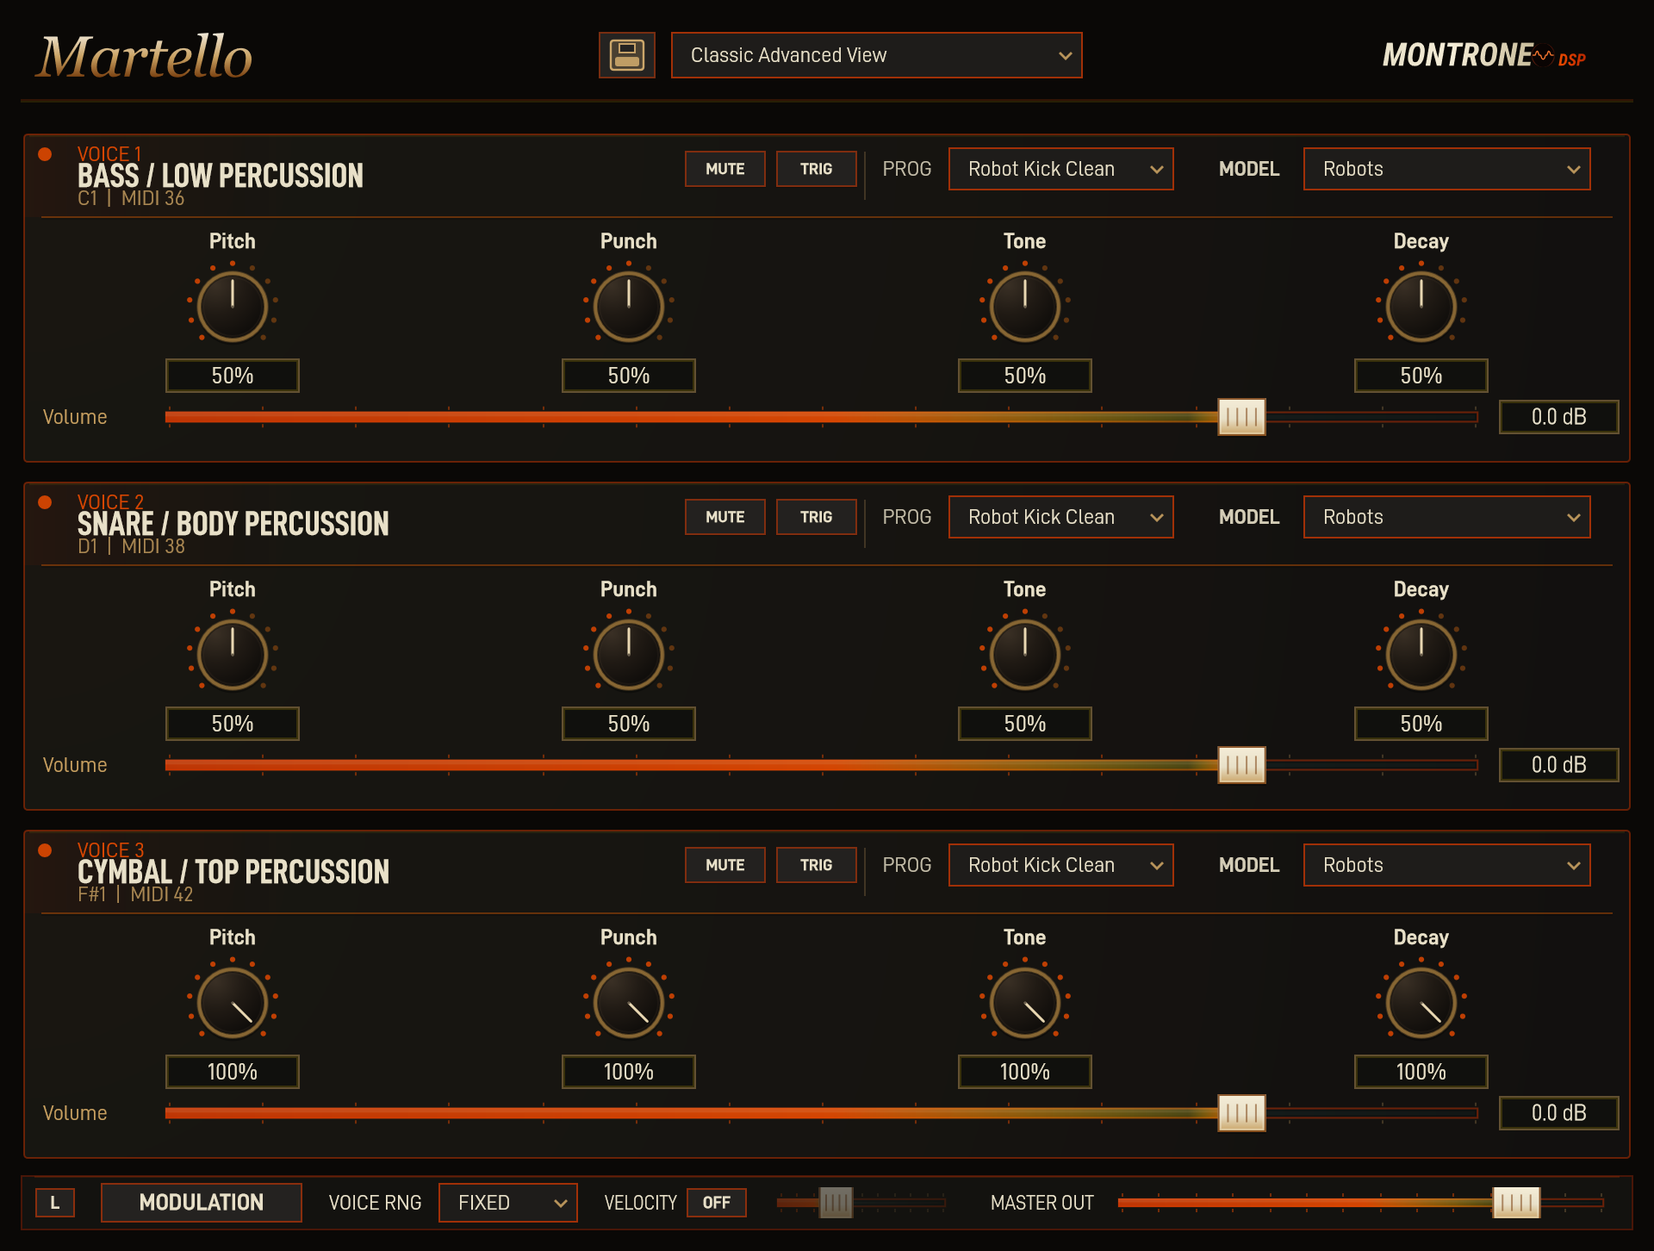The width and height of the screenshot is (1654, 1251).
Task: Click Voice 1 Pitch knob
Action: tap(233, 306)
